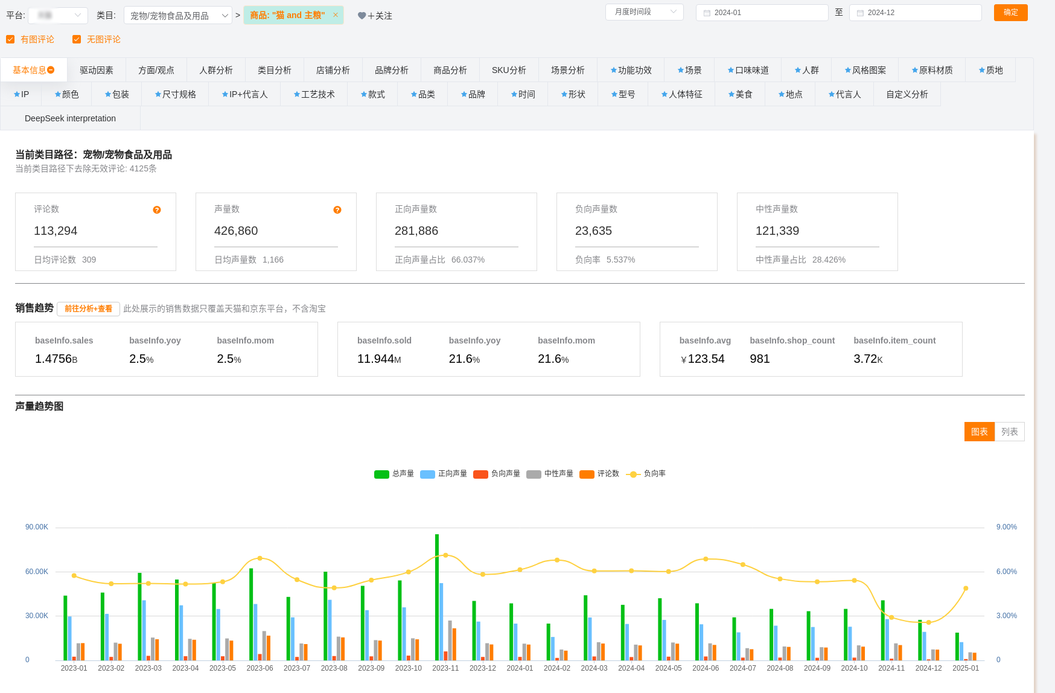This screenshot has width=1055, height=693.
Task: Click the star icon on 时间 tab
Action: pyautogui.click(x=514, y=95)
